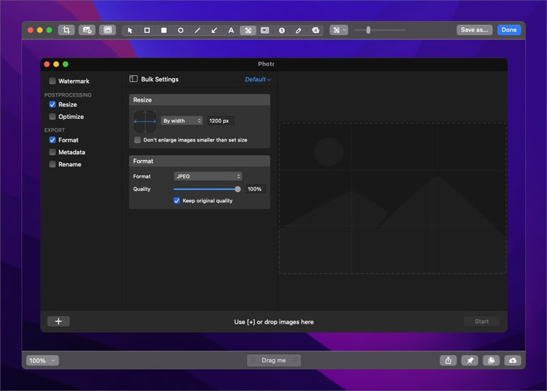Viewport: 547px width, 391px height.
Task: Click the Save as... button
Action: [475, 30]
